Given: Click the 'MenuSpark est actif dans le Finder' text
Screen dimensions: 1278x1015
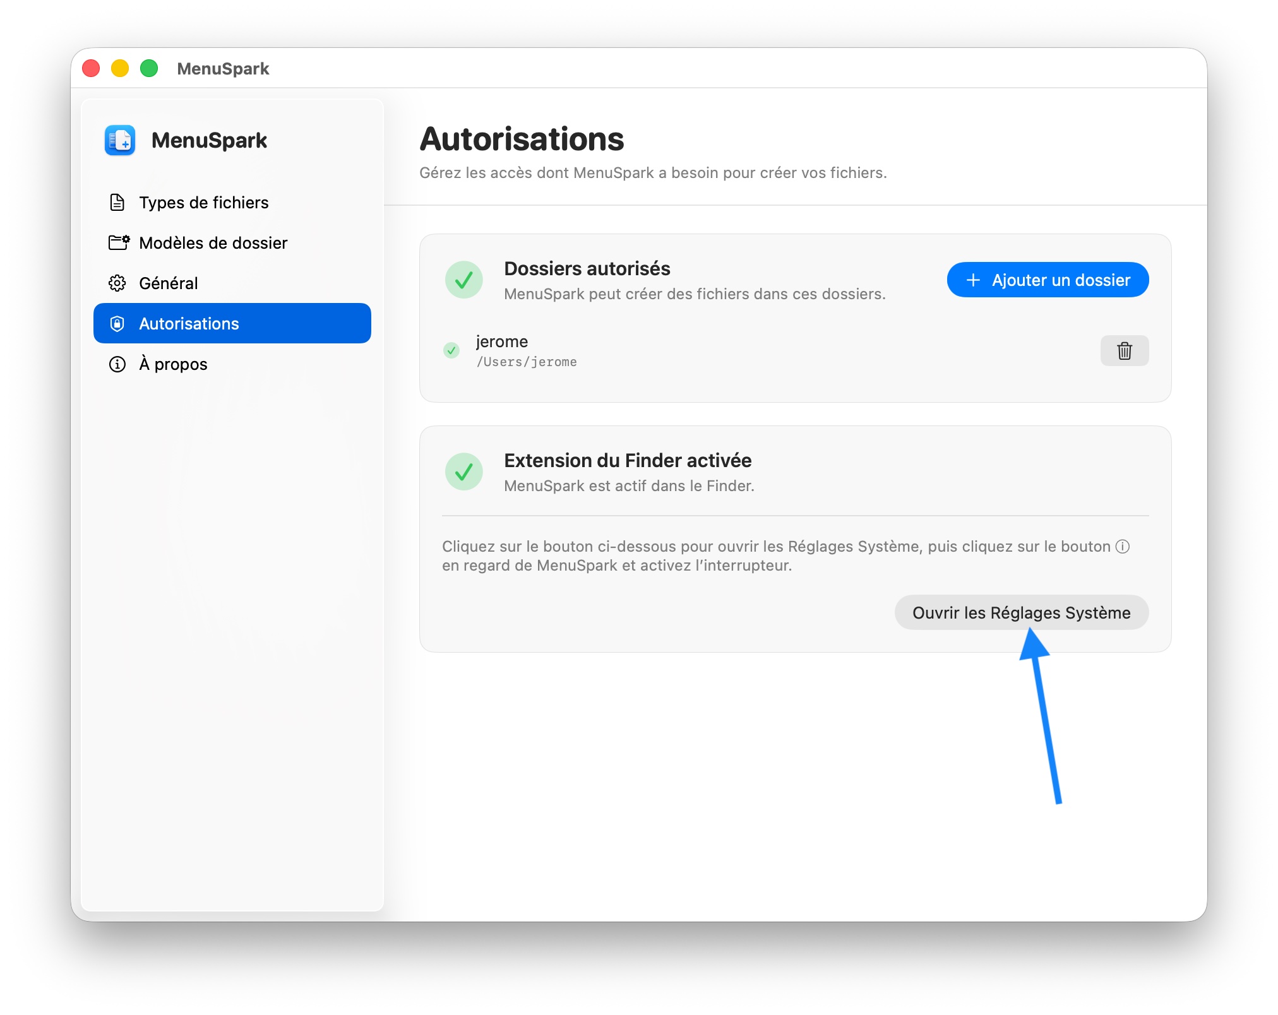Looking at the screenshot, I should 630,486.
